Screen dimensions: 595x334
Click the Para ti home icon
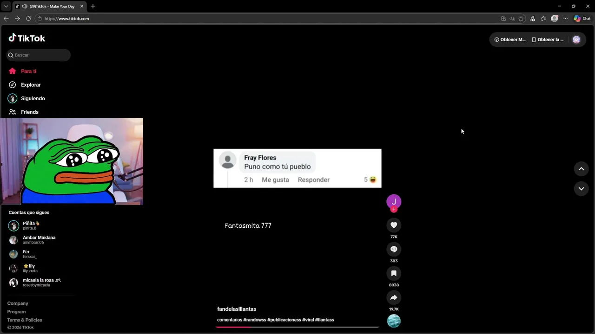point(13,71)
